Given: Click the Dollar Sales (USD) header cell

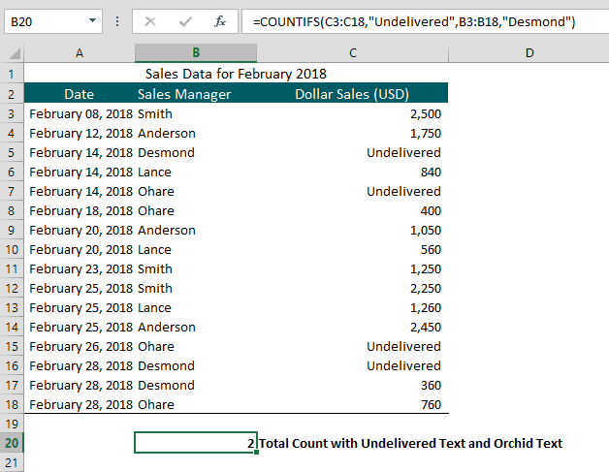Looking at the screenshot, I should pyautogui.click(x=352, y=94).
